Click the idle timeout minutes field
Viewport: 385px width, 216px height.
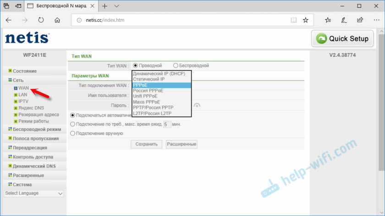click(167, 124)
